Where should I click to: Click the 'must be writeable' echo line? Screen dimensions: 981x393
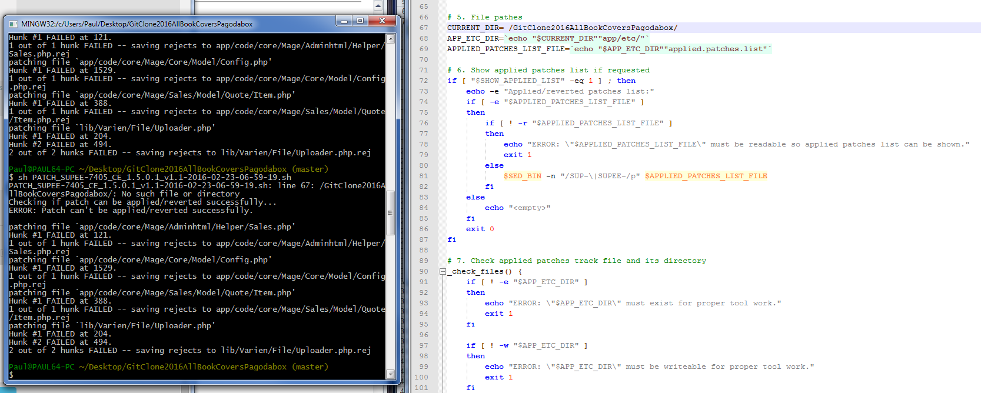coord(650,367)
